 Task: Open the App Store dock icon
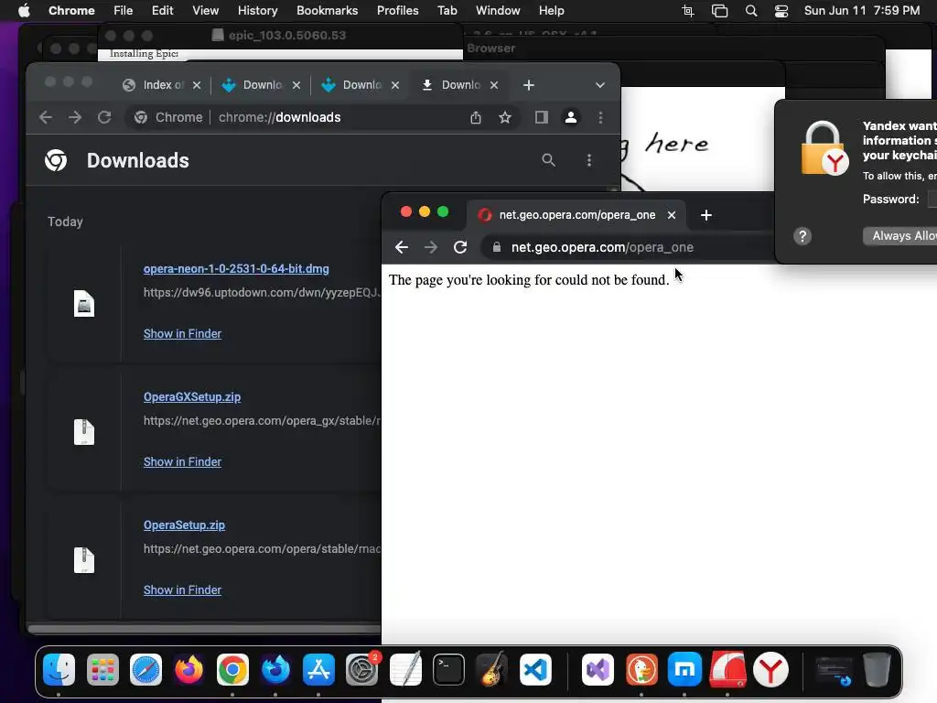pyautogui.click(x=318, y=669)
